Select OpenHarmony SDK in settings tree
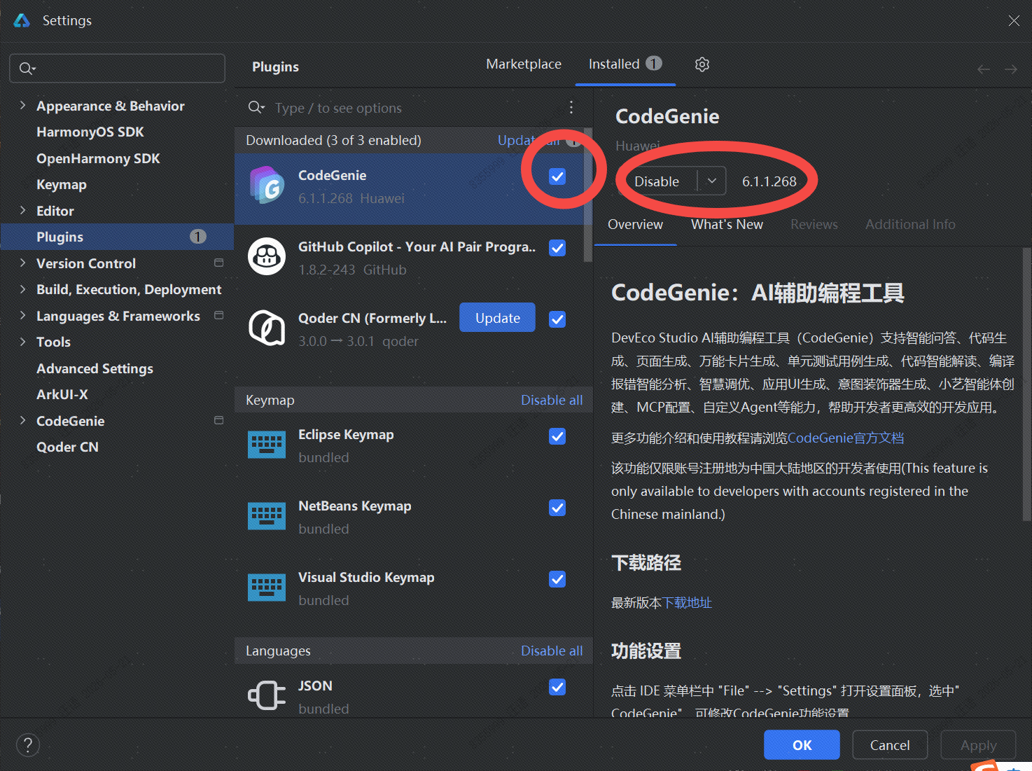1032x771 pixels. [98, 158]
